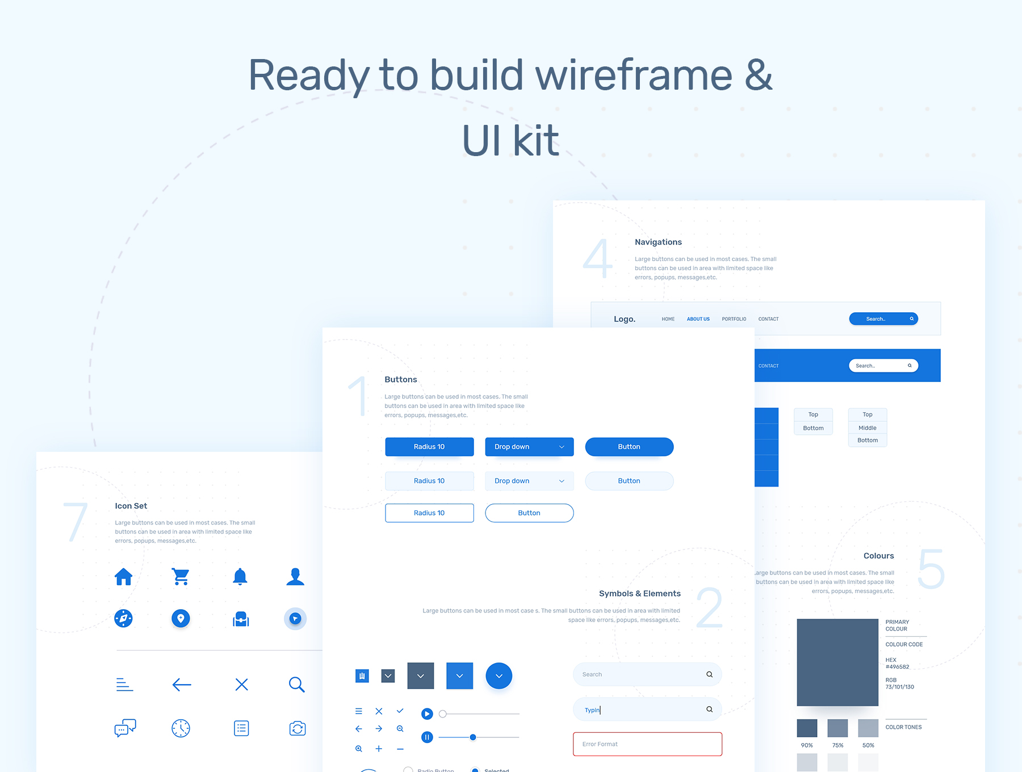Viewport: 1022px width, 772px height.
Task: Click the shopping cart icon
Action: point(181,577)
